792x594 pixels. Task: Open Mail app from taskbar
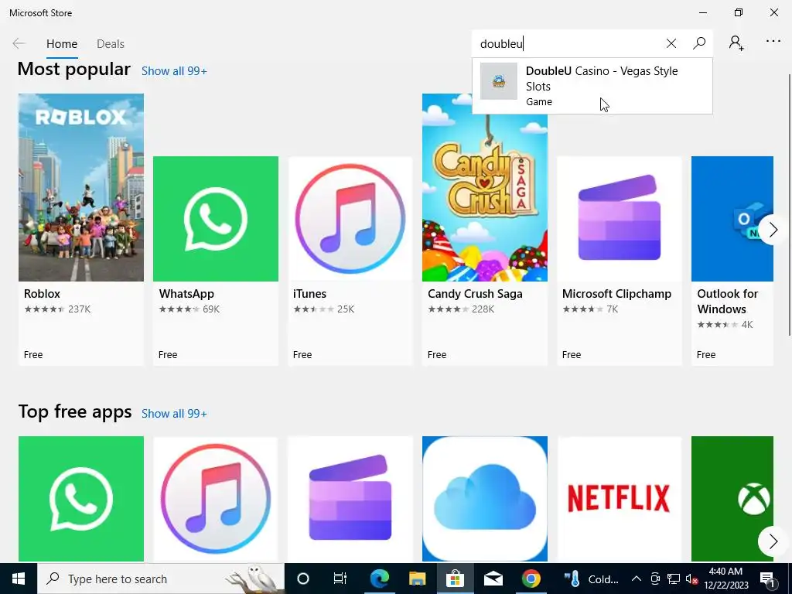coord(493,579)
